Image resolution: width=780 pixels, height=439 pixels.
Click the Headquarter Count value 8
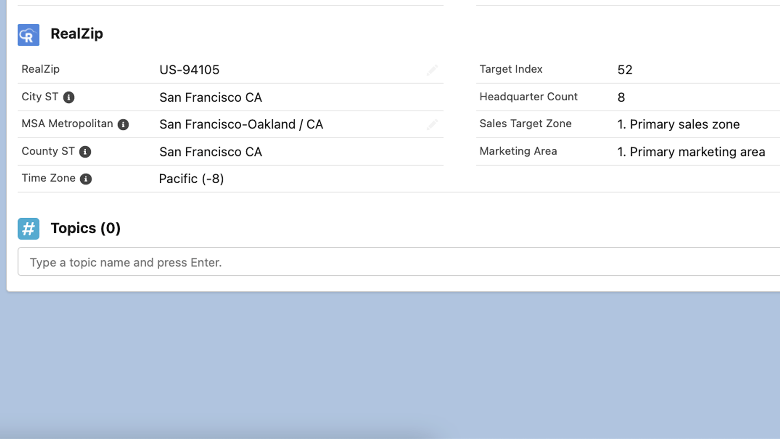coord(621,98)
